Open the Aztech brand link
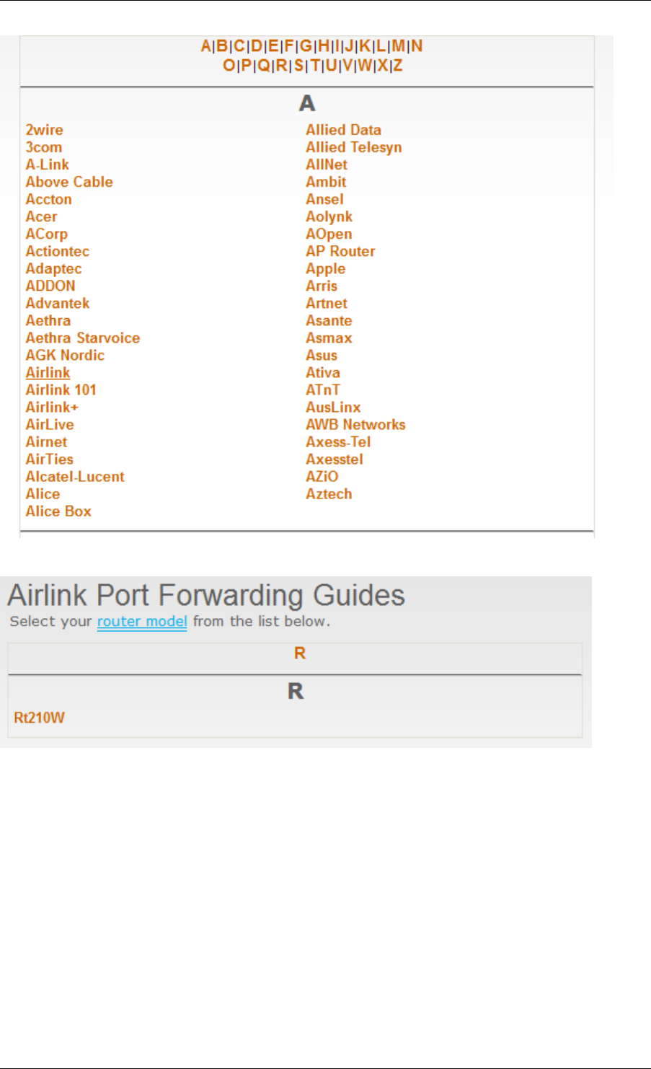This screenshot has height=1069, width=651. click(329, 494)
